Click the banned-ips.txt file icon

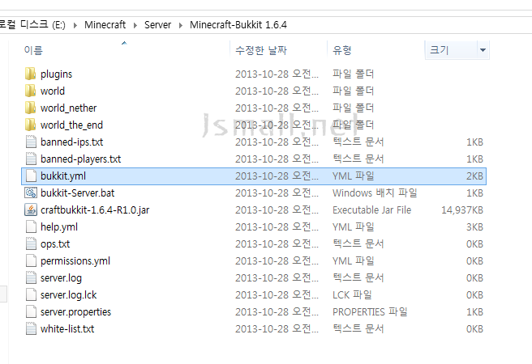(x=31, y=142)
